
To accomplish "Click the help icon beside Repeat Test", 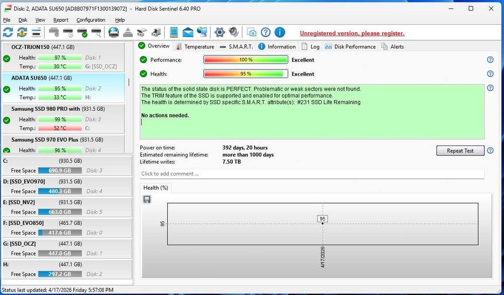I will [490, 150].
